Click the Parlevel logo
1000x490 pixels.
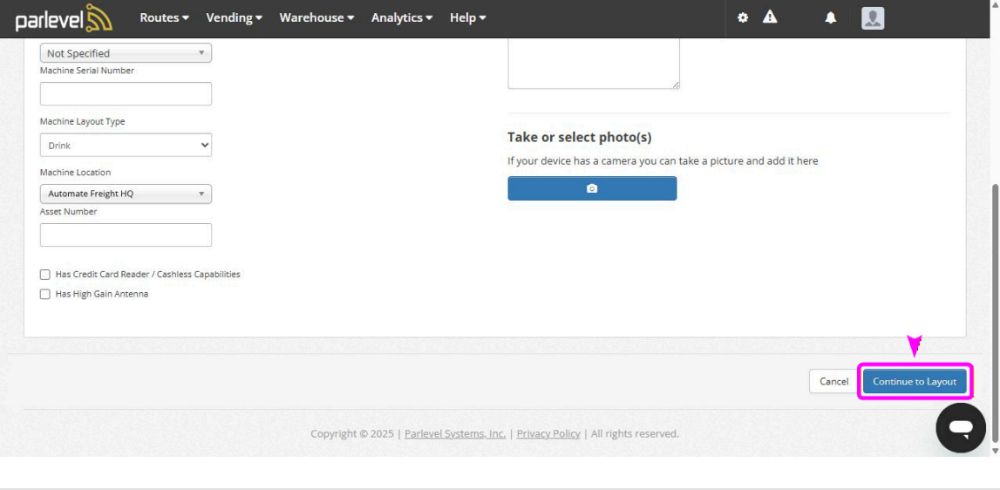pyautogui.click(x=63, y=18)
